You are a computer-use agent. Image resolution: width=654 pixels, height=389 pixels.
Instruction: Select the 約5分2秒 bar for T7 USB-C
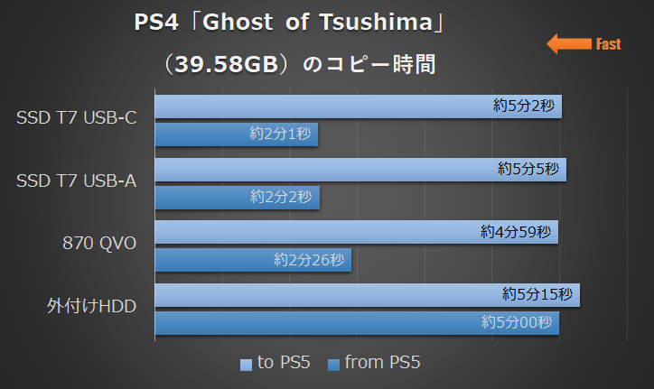(x=359, y=107)
